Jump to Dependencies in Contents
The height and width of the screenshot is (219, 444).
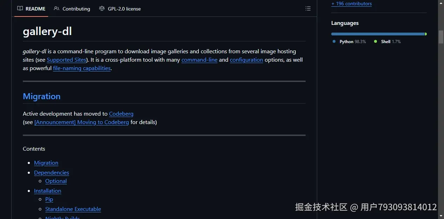coord(52,173)
